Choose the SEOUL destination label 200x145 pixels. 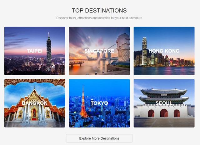(164, 103)
